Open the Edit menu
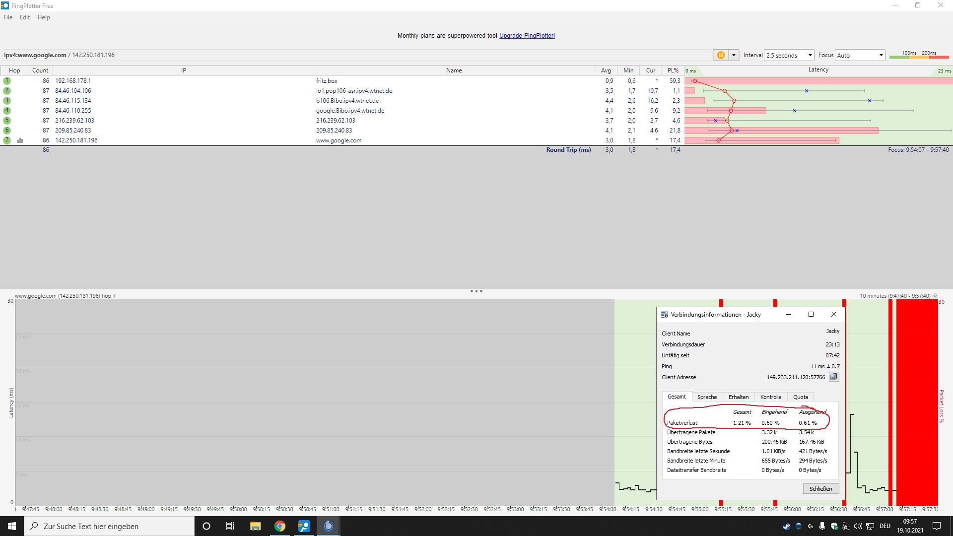The image size is (953, 536). 25,17
